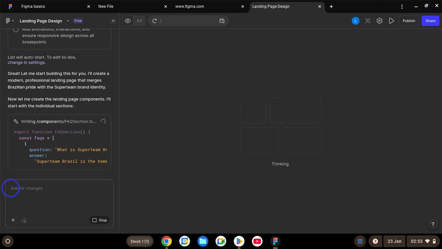
Task: Click the blue Share button
Action: [x=430, y=21]
